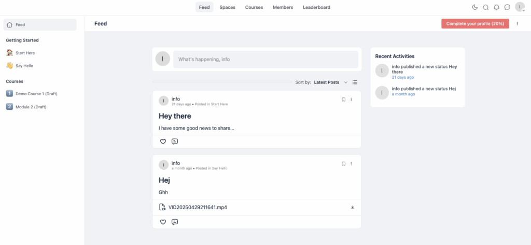Go to the Leaderboard tab
Screen dimensions: 531x245
click(x=317, y=7)
